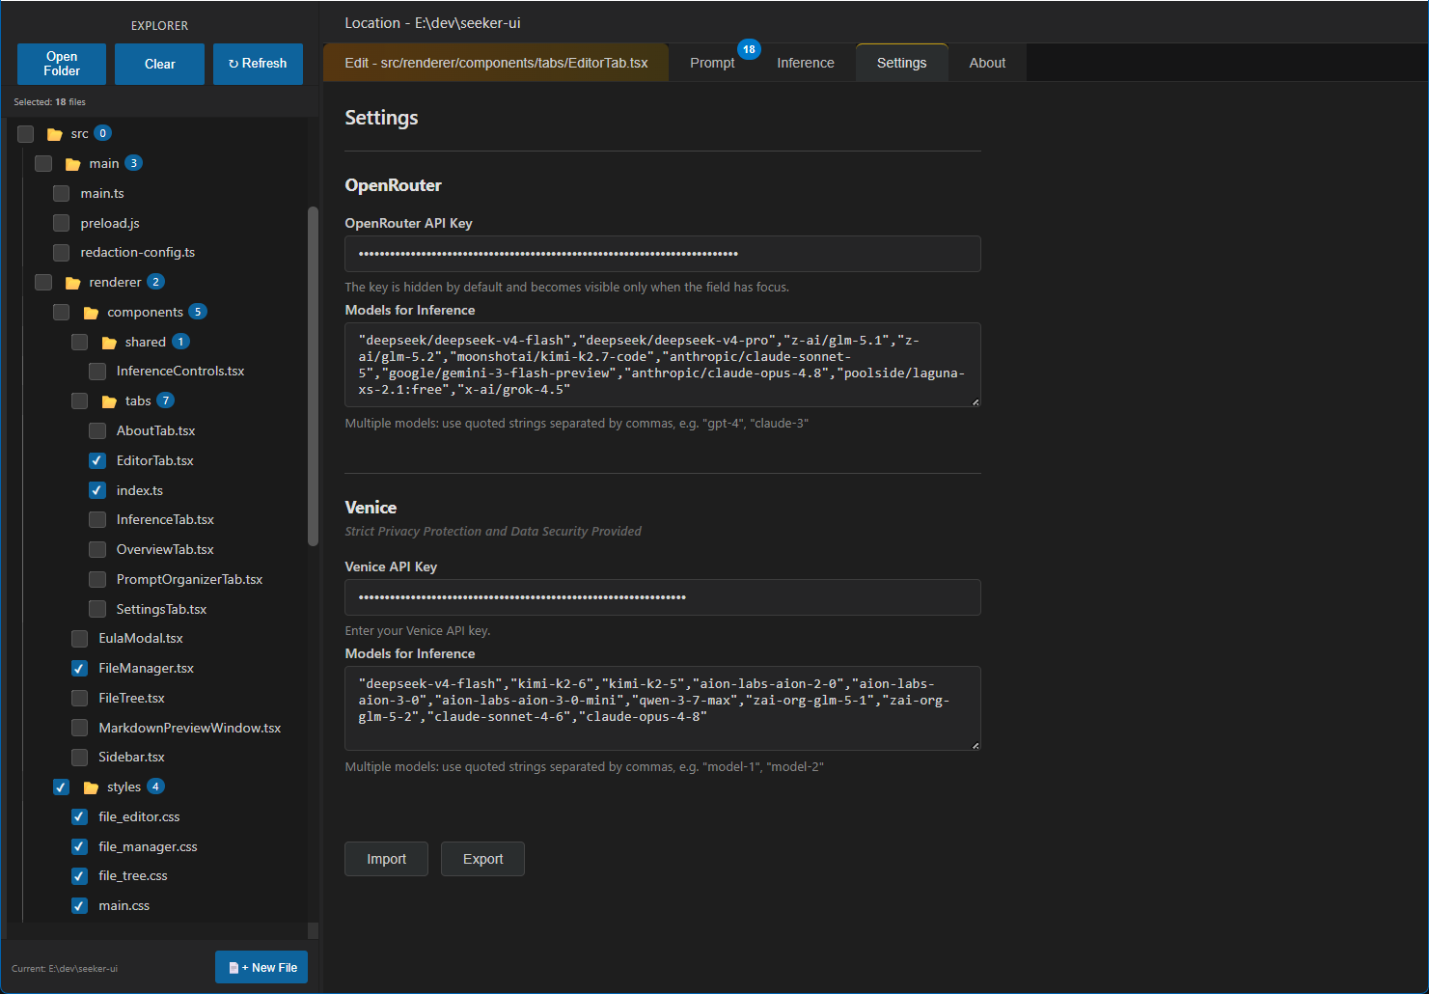Switch to the Edit EditorTab.tsx tab
1429x994 pixels.
496,63
